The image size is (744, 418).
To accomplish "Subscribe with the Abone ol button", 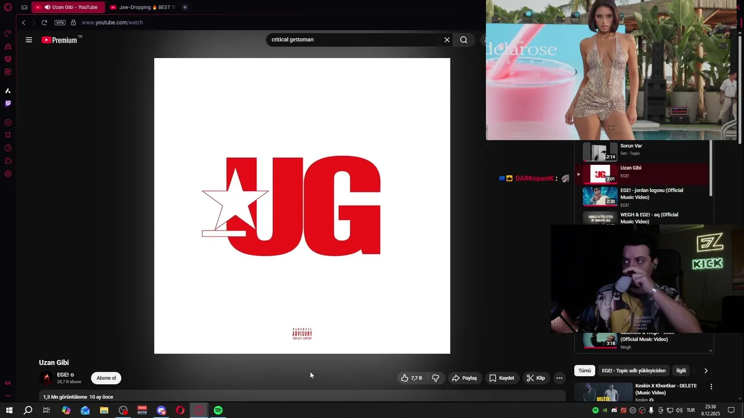I will point(106,378).
